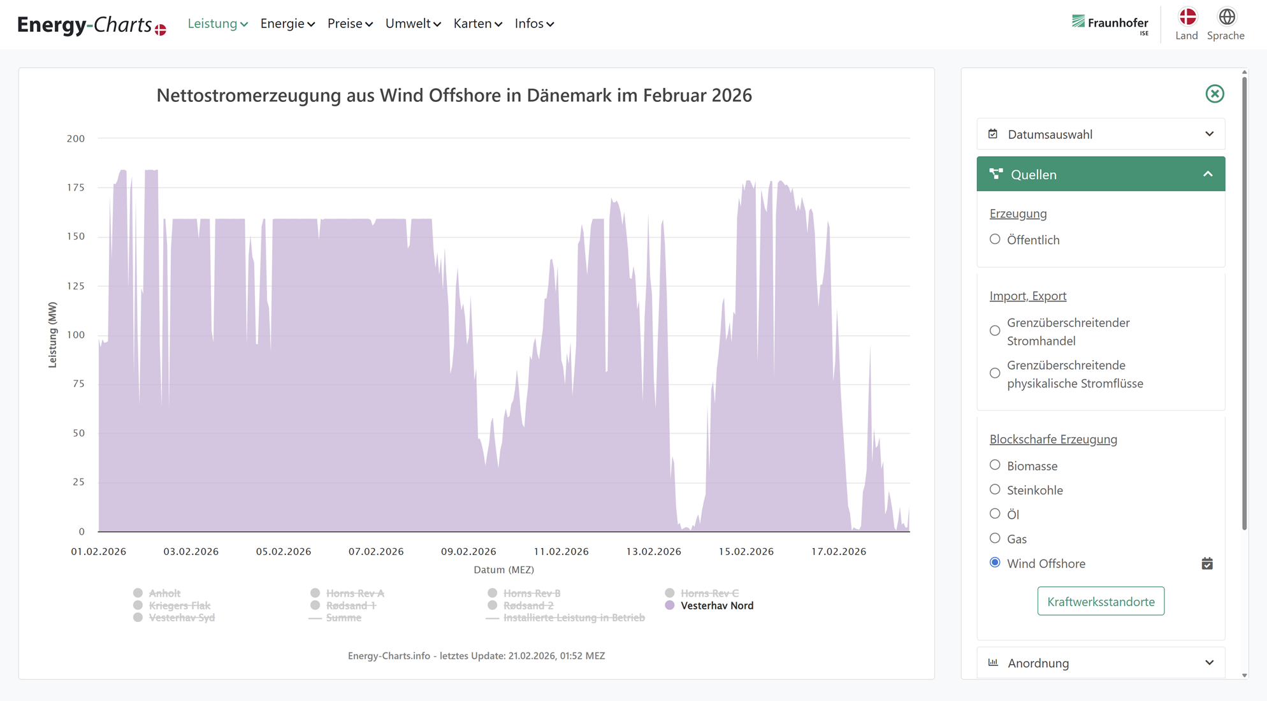Close the side panel with the X icon
The width and height of the screenshot is (1267, 701).
[1214, 94]
